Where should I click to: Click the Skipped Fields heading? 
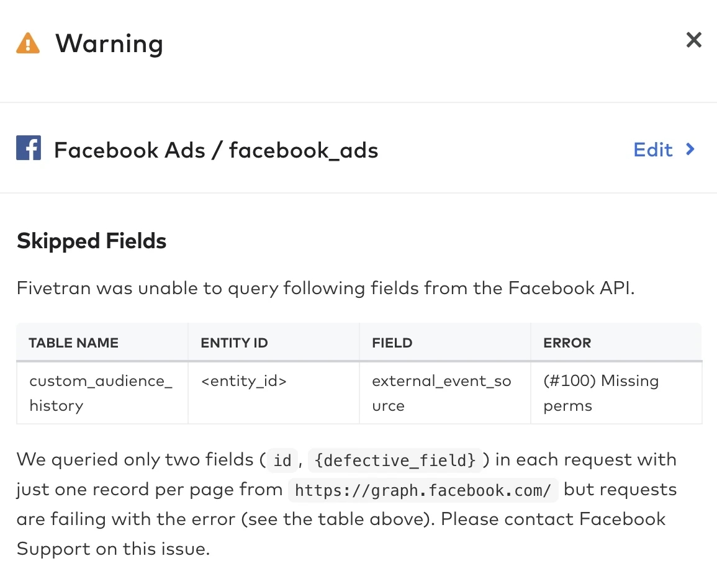[92, 241]
